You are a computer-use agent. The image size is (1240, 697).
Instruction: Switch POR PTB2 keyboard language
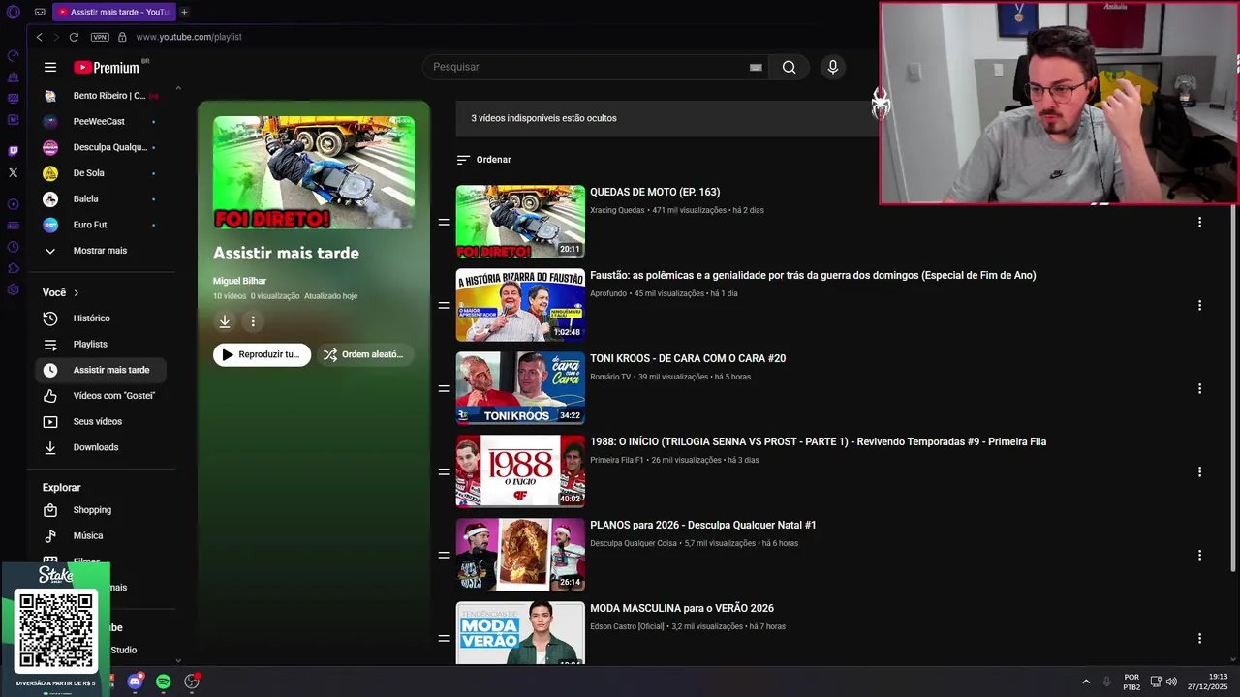(x=1131, y=682)
